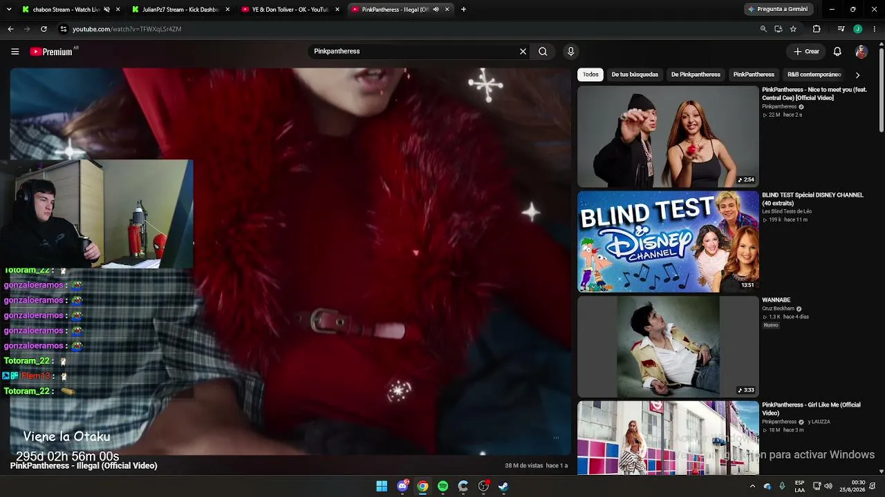The width and height of the screenshot is (885, 497).
Task: View site information next to the URL
Action: click(63, 29)
